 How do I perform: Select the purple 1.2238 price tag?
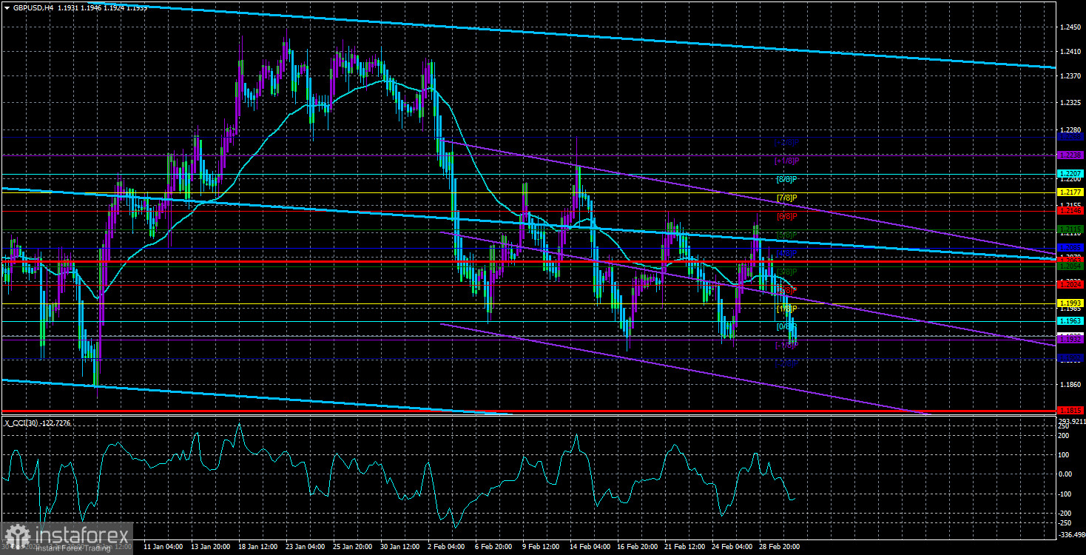pos(1070,155)
